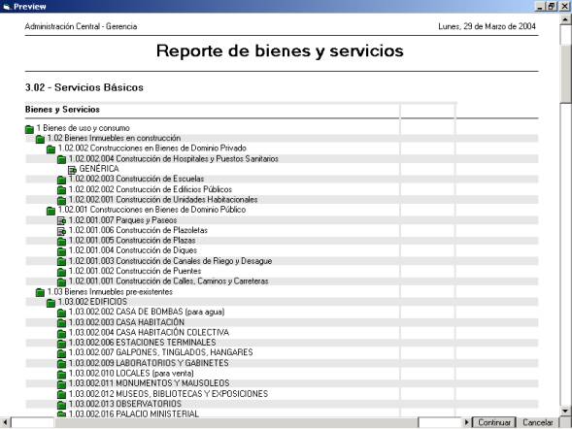Select 1.02 Bienes Inmuebles en construcción row
572x429 pixels.
coord(282,138)
